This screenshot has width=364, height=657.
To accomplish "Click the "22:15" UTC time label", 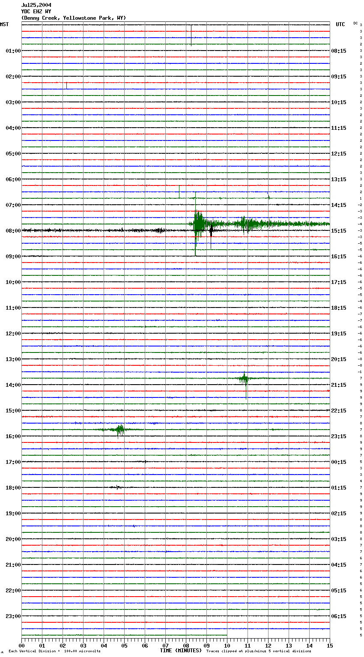I will (x=339, y=411).
